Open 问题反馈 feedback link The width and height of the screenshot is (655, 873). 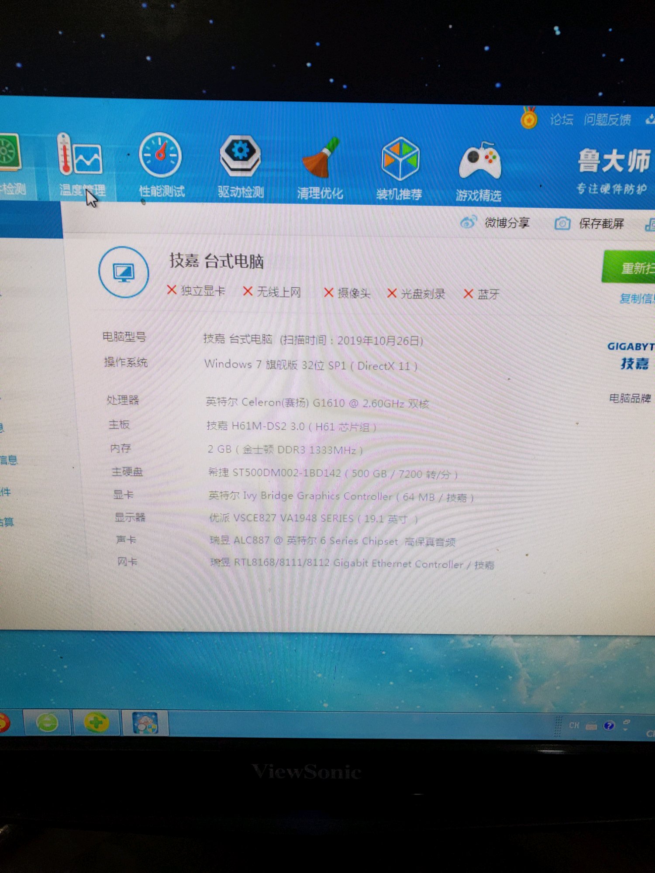click(607, 120)
